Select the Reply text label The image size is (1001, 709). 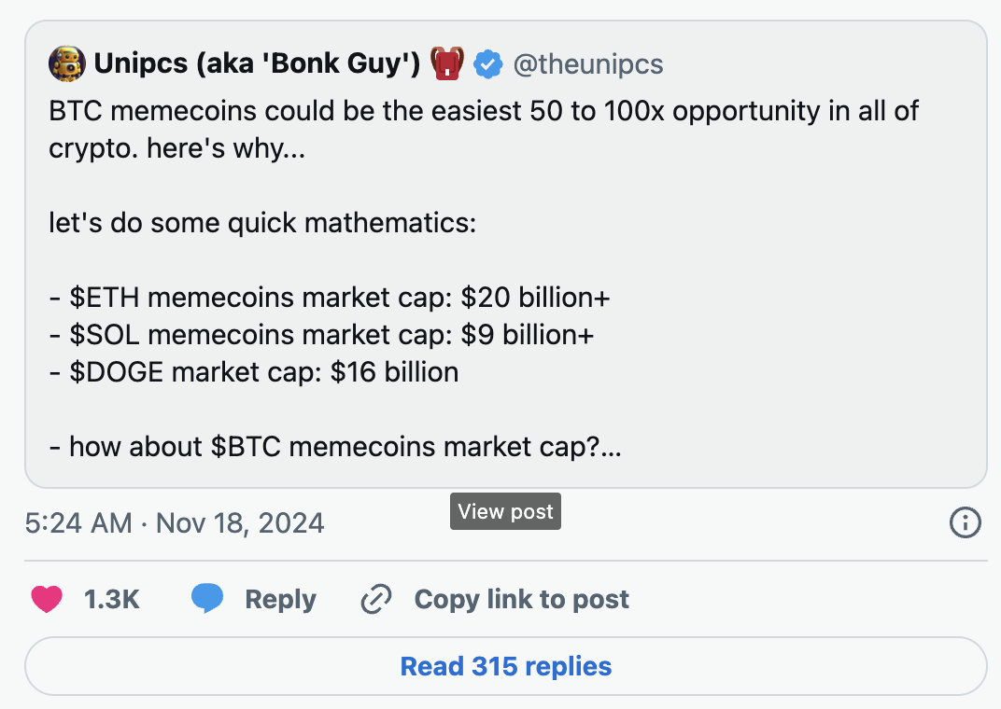pyautogui.click(x=280, y=599)
